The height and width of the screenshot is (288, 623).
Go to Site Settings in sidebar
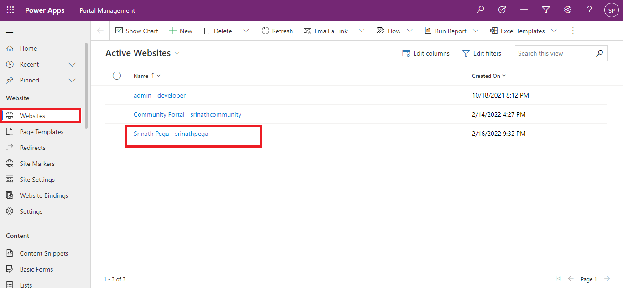37,180
